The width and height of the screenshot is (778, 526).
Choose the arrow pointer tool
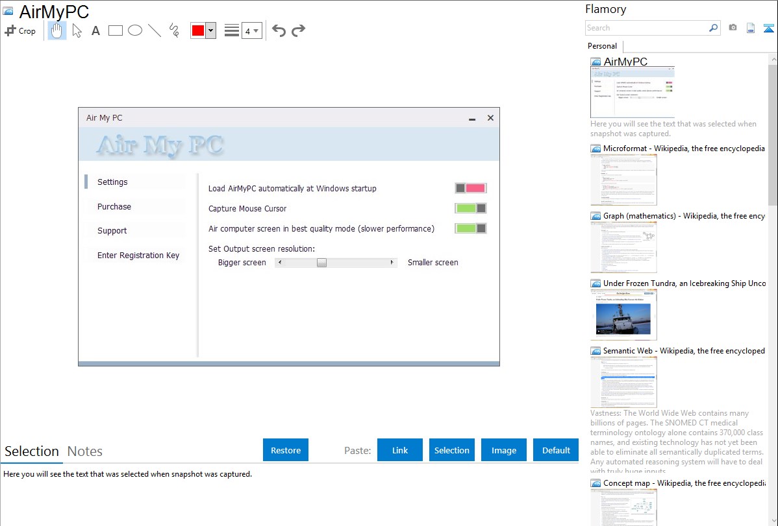tap(77, 30)
